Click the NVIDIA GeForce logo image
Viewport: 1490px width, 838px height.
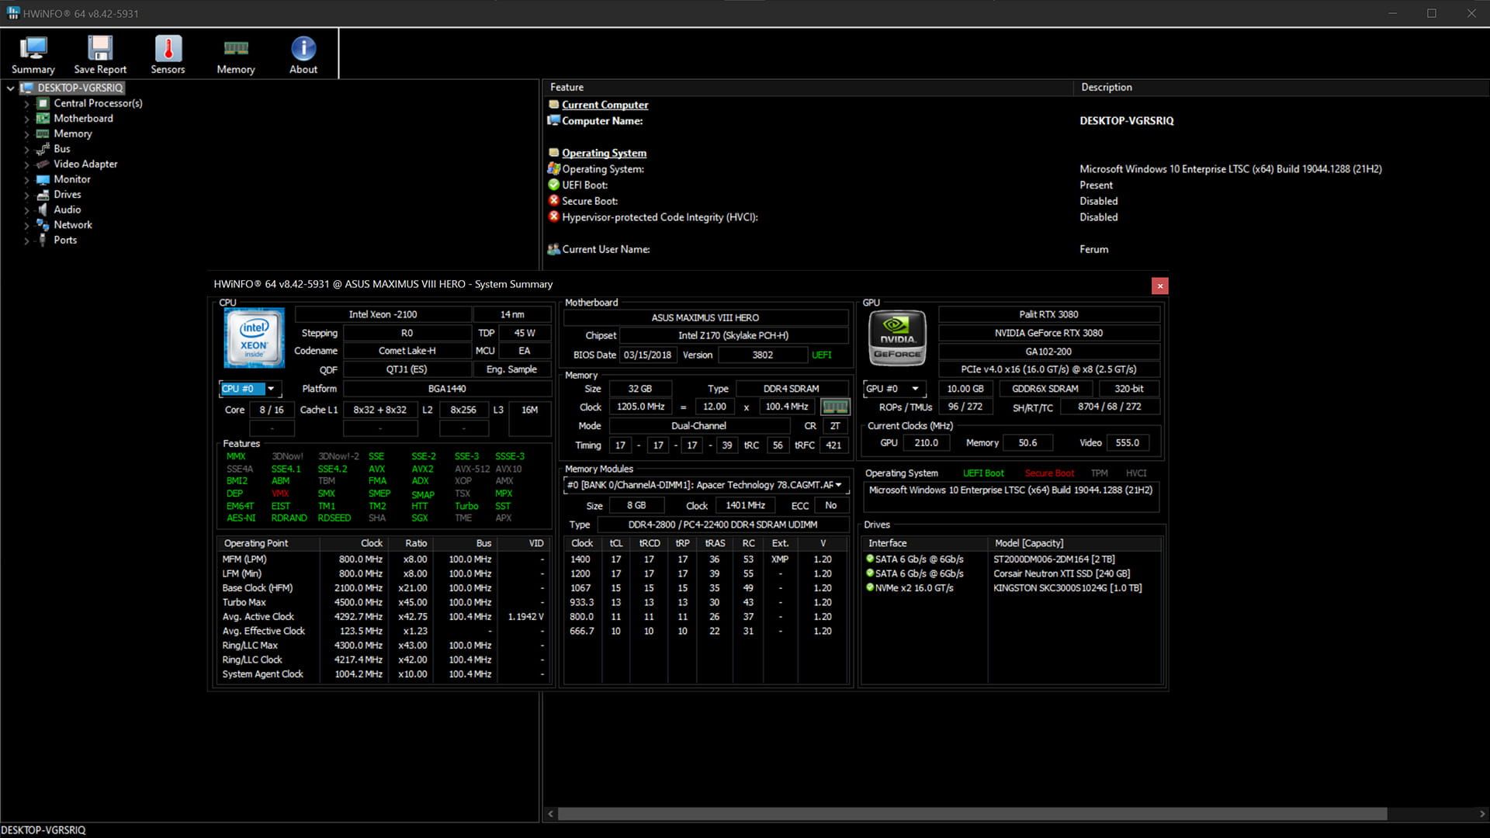click(x=897, y=338)
